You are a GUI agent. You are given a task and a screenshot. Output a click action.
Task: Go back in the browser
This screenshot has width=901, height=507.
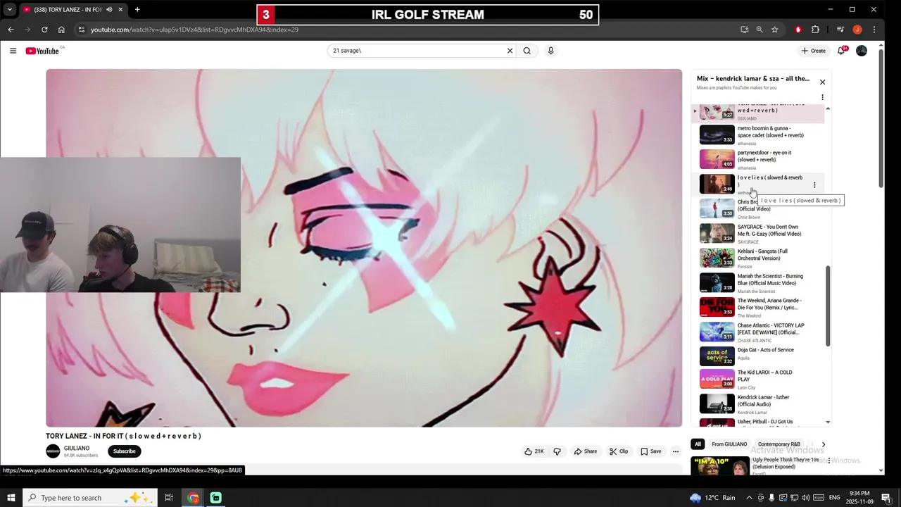click(x=11, y=30)
